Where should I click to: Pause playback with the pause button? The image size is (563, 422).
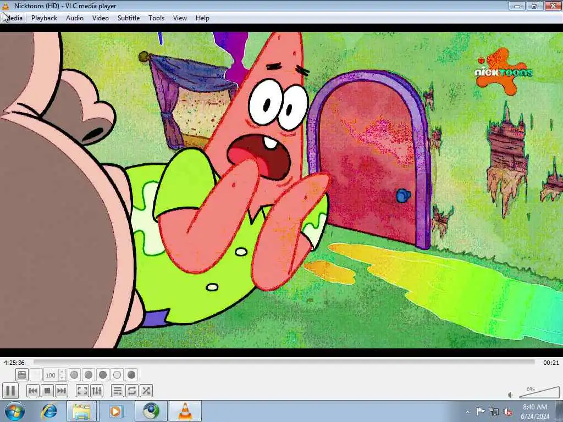tap(10, 391)
